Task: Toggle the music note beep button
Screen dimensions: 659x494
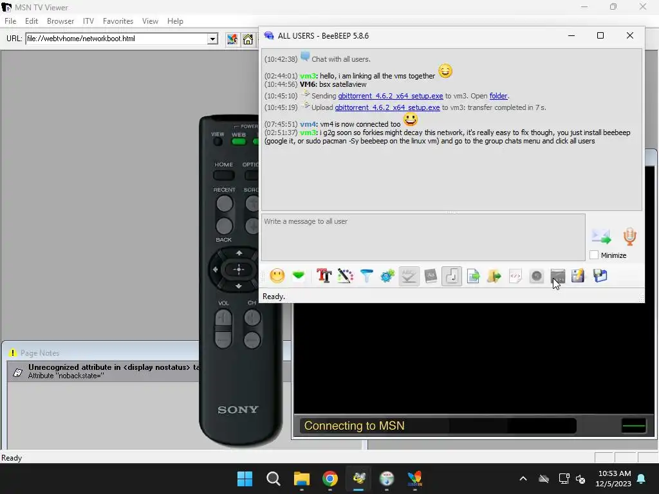Action: (x=452, y=276)
